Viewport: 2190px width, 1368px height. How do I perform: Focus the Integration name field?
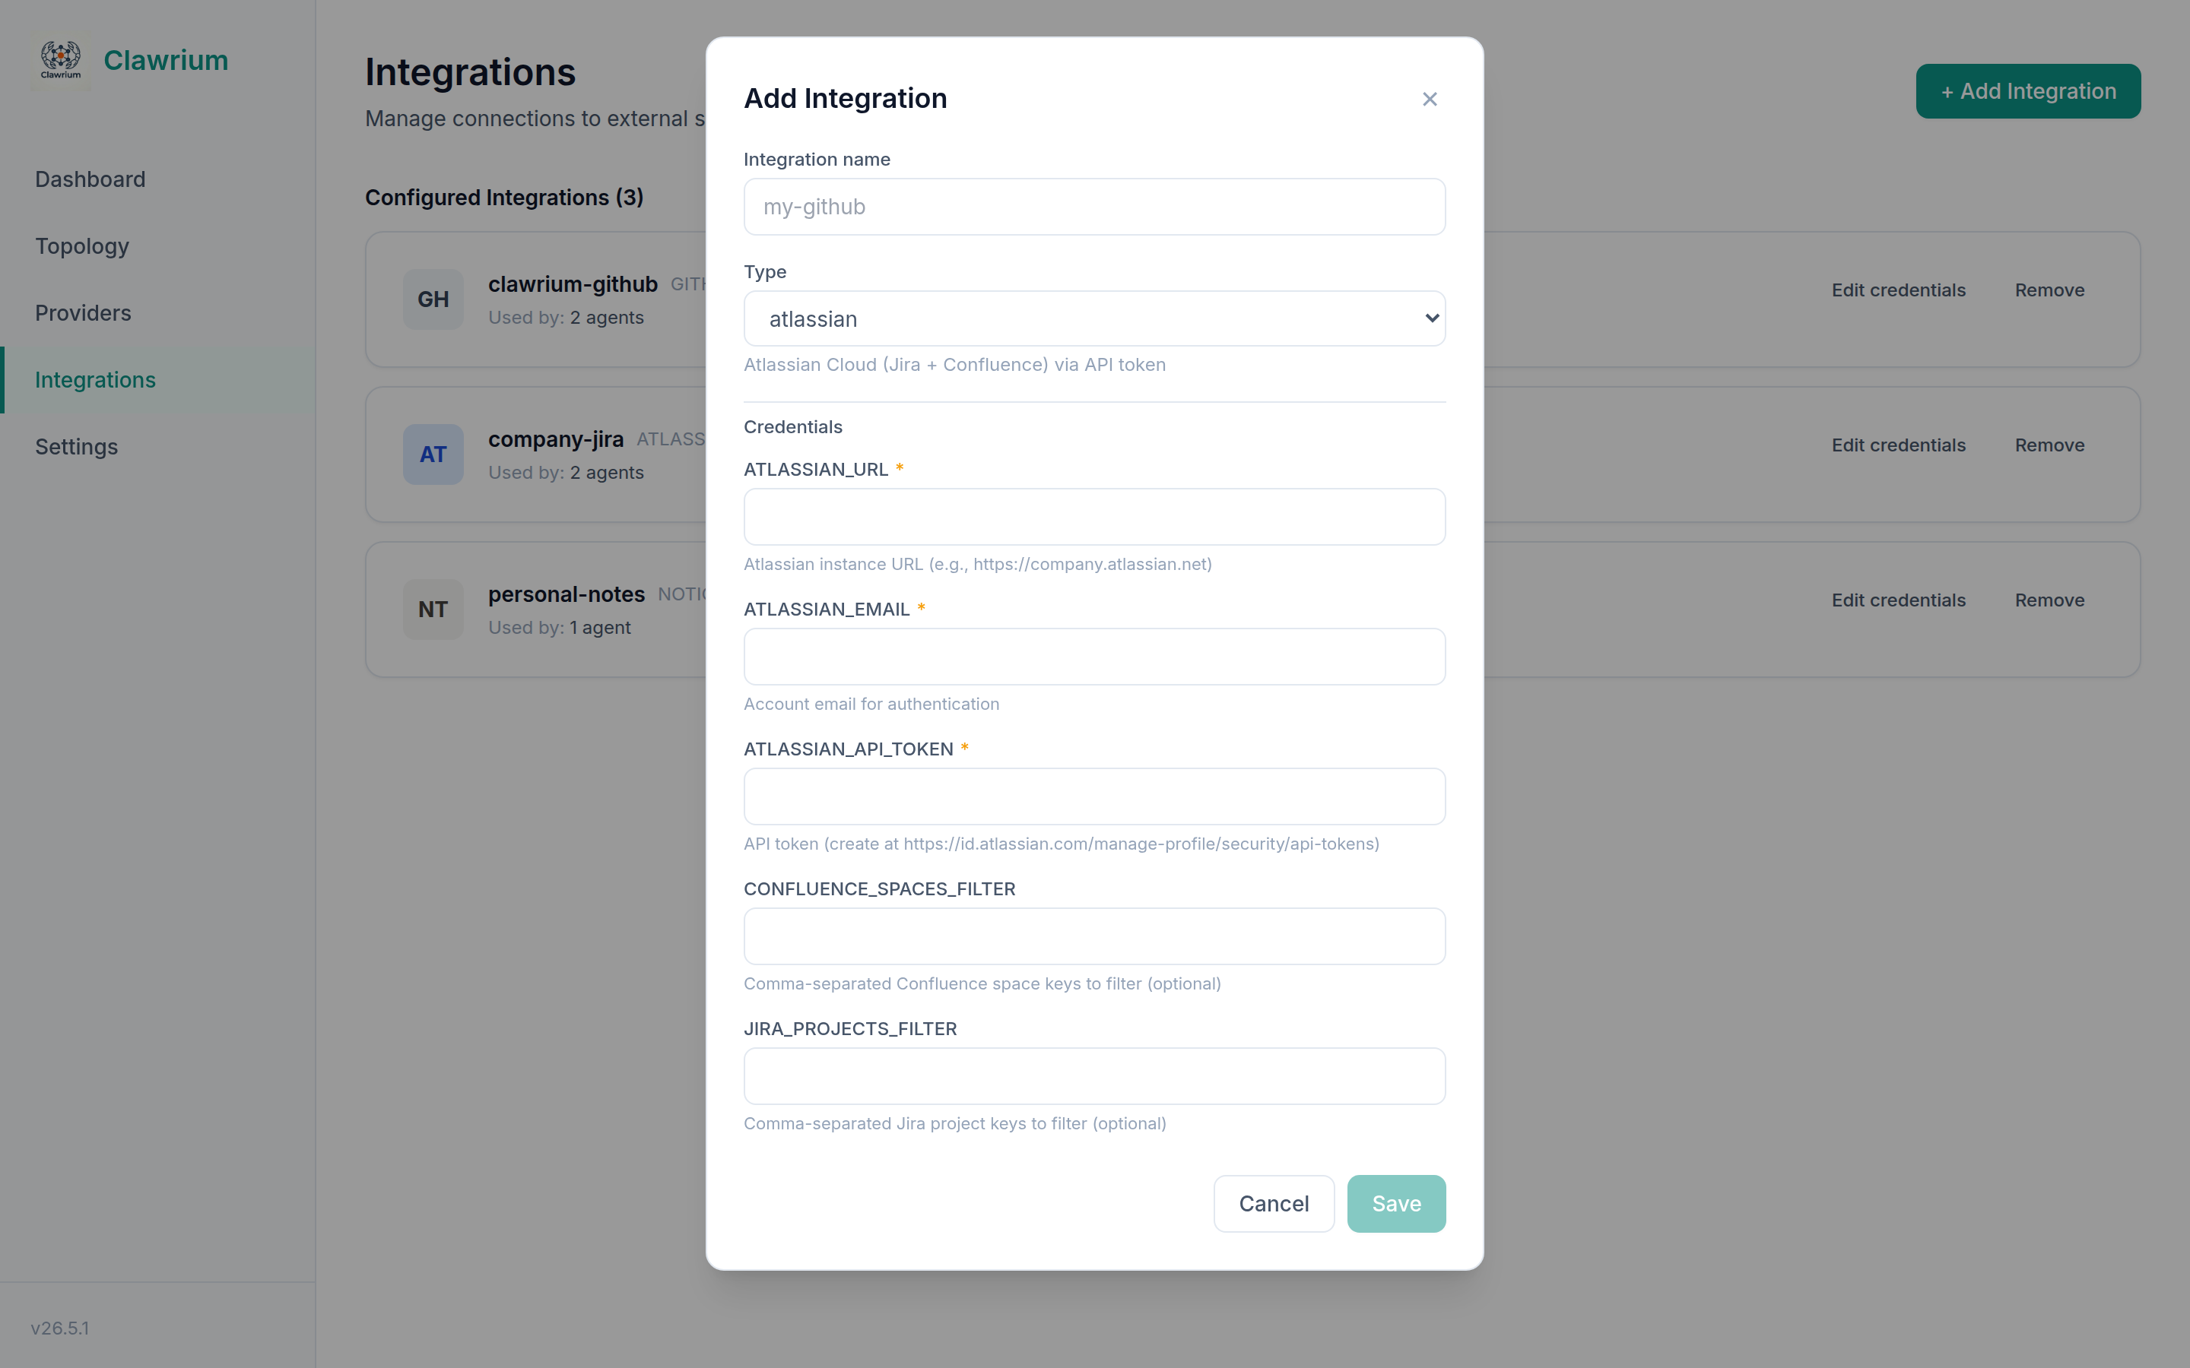[1094, 206]
